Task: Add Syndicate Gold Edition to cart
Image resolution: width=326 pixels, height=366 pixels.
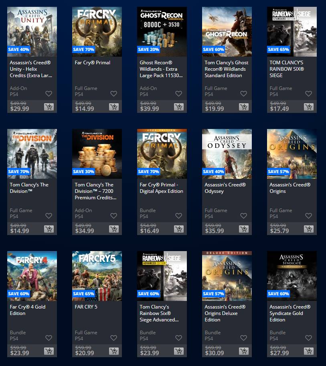Action: coord(309,351)
